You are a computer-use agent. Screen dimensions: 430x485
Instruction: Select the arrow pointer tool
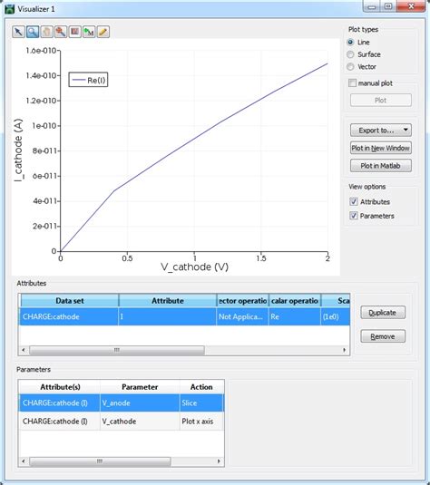point(18,32)
